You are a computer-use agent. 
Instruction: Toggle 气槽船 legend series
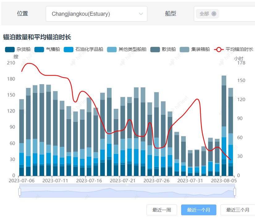(x=47, y=49)
